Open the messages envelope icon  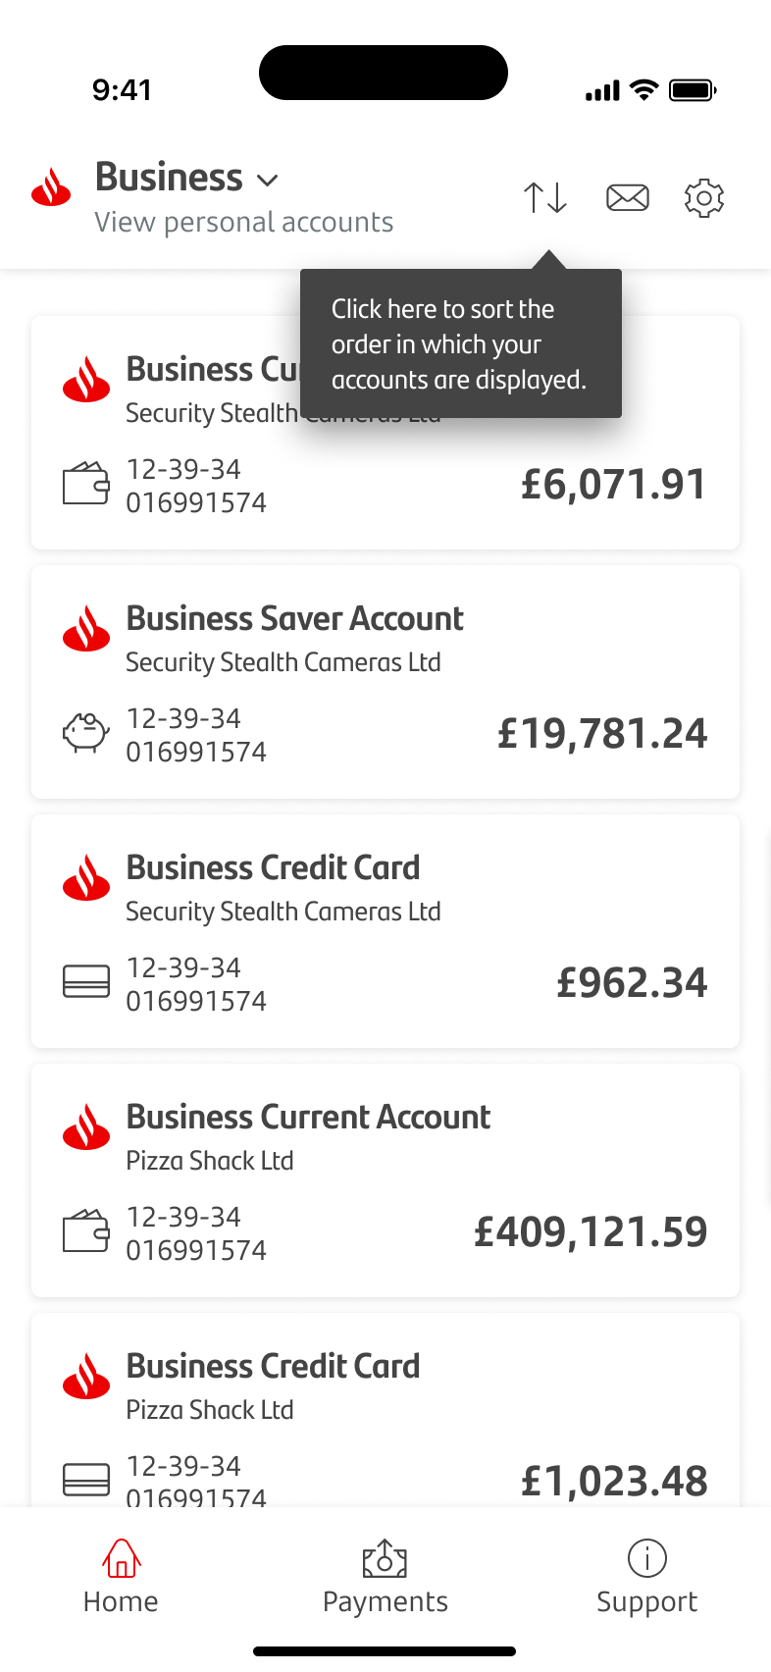tap(628, 197)
